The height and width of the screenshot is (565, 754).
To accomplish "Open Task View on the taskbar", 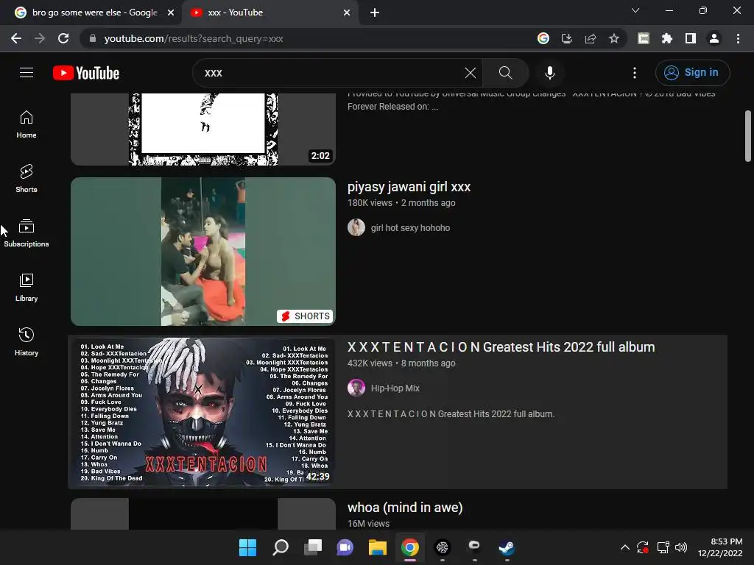I will (312, 547).
